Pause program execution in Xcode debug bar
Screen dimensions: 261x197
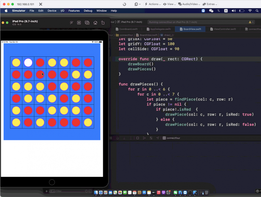click(111, 138)
